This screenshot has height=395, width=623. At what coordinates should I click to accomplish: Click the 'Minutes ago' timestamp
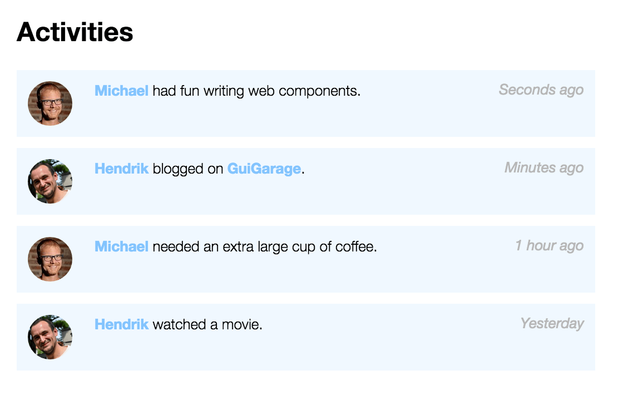543,167
